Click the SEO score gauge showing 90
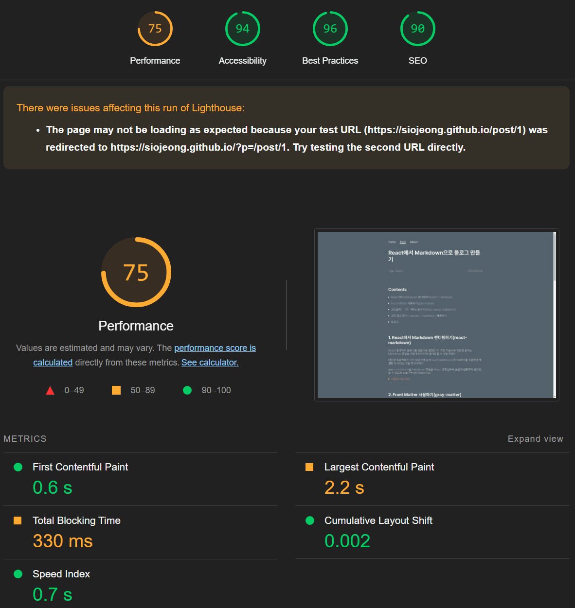The image size is (575, 608). pos(417,29)
